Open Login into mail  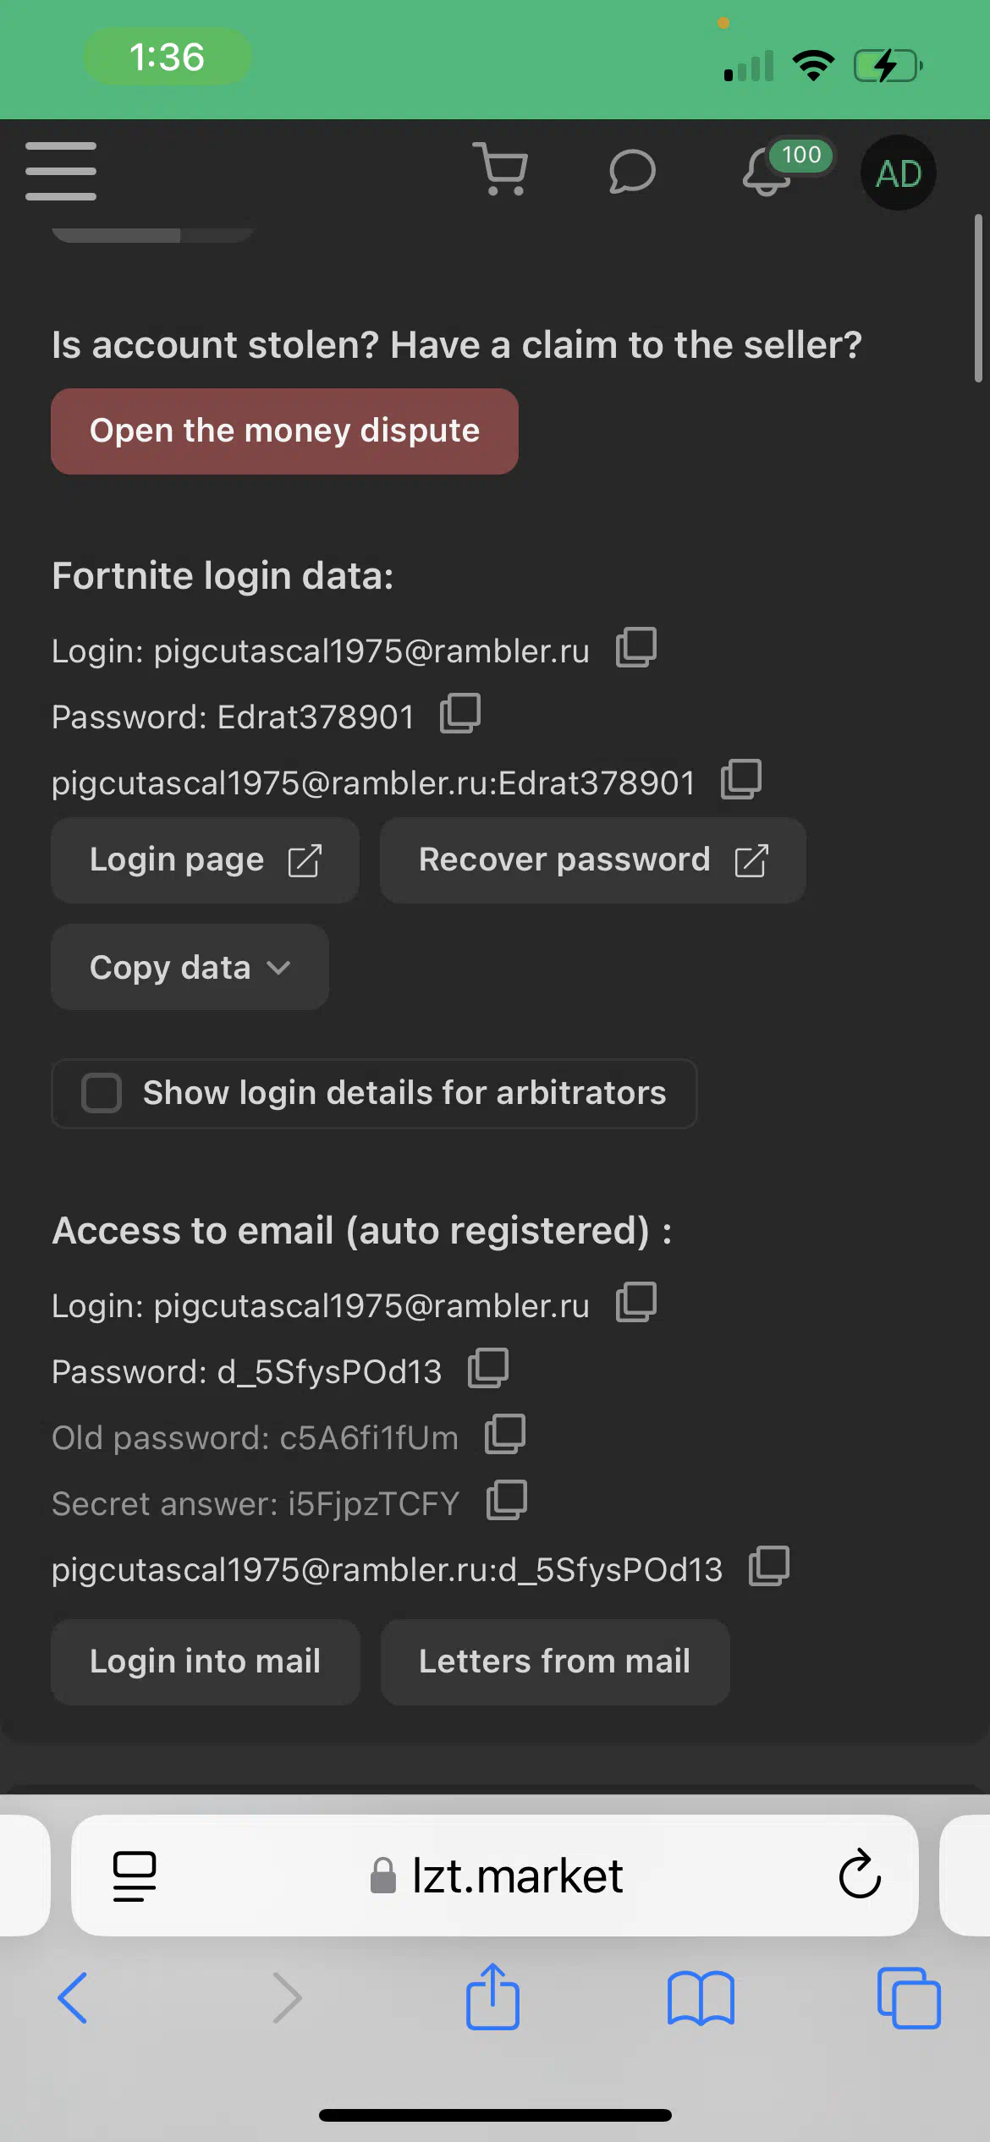(x=206, y=1662)
